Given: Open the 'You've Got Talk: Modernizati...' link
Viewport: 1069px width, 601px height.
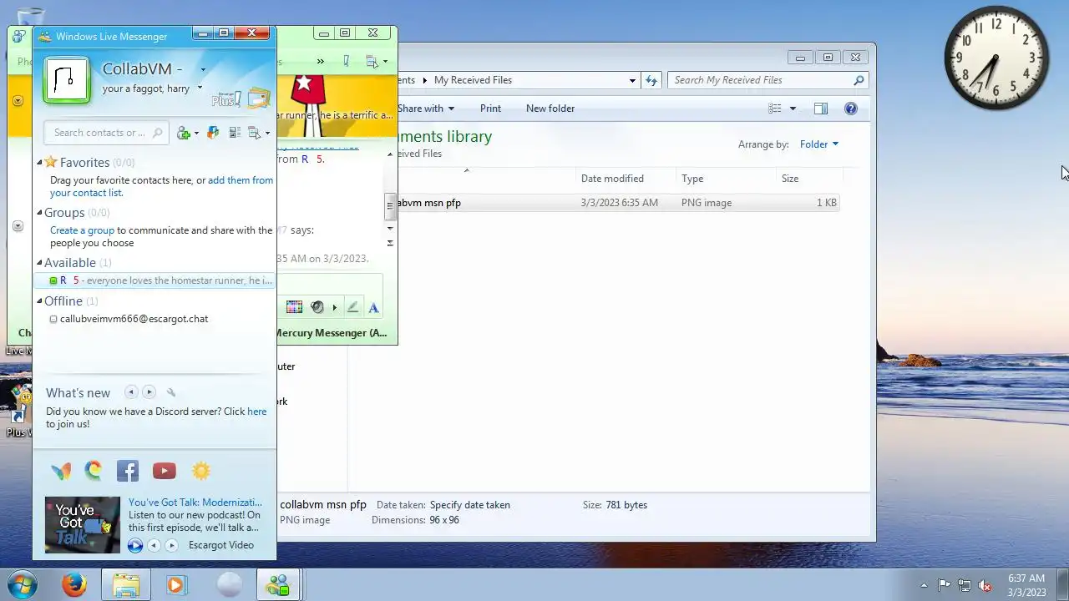Looking at the screenshot, I should coord(195,503).
